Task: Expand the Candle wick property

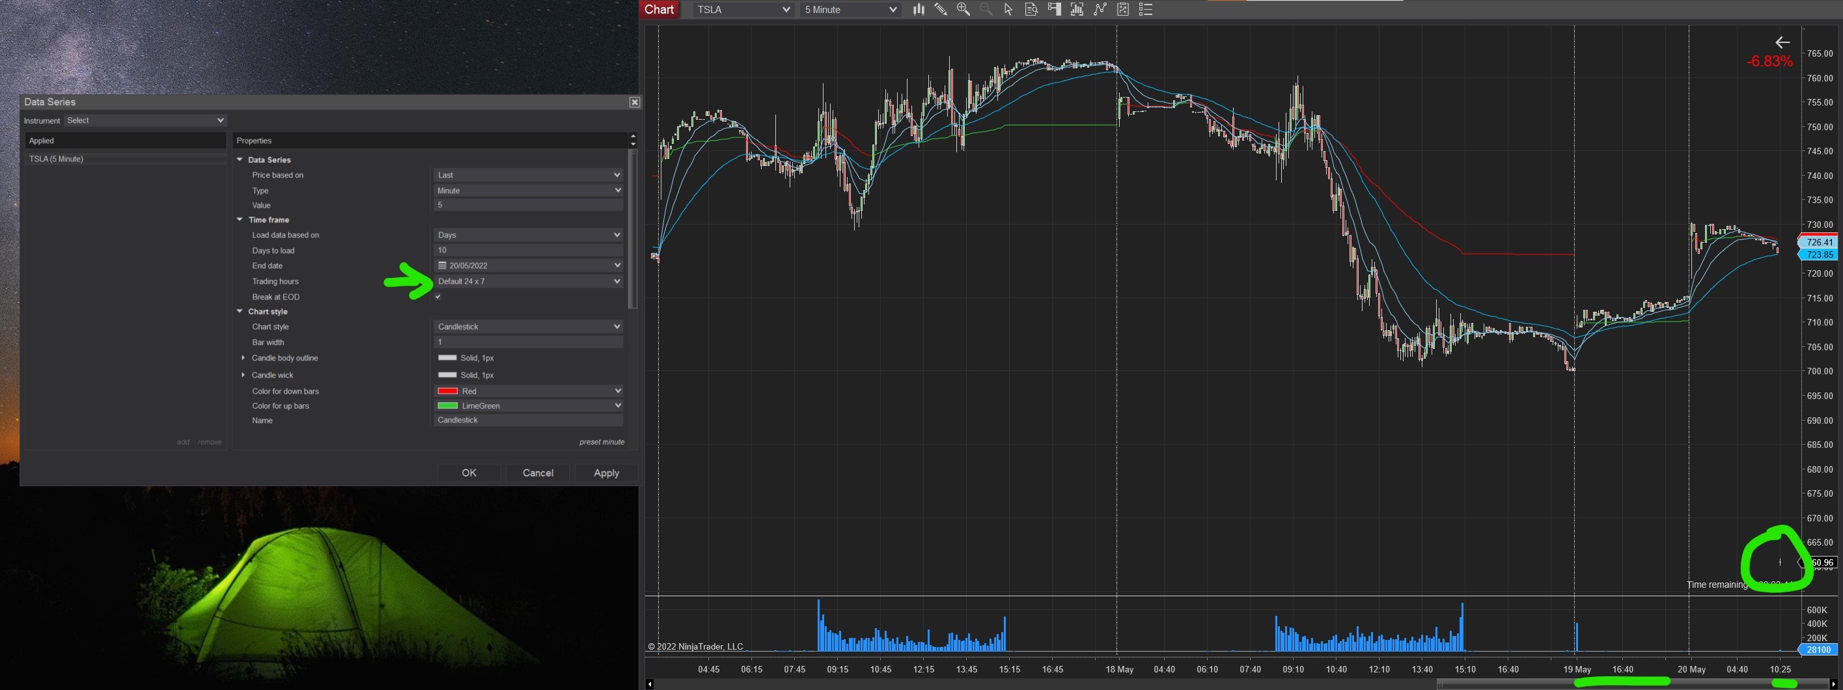Action: pos(243,375)
